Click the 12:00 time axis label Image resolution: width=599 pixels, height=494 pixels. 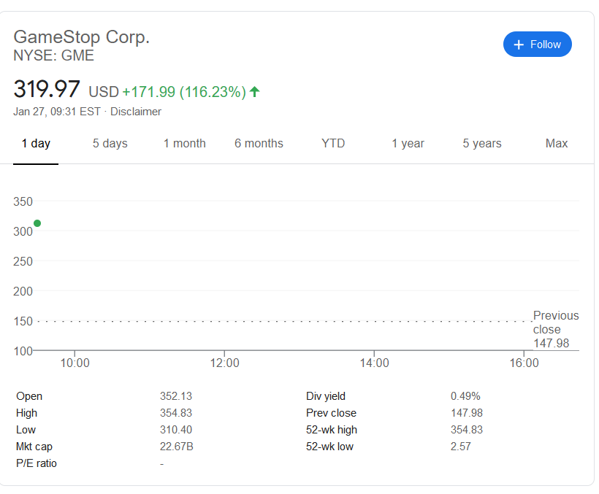point(224,363)
